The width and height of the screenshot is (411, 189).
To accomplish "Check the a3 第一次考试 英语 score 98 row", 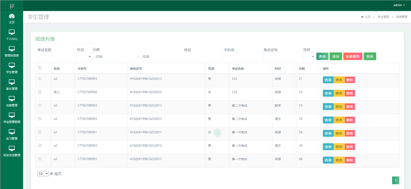I will pos(40,159).
